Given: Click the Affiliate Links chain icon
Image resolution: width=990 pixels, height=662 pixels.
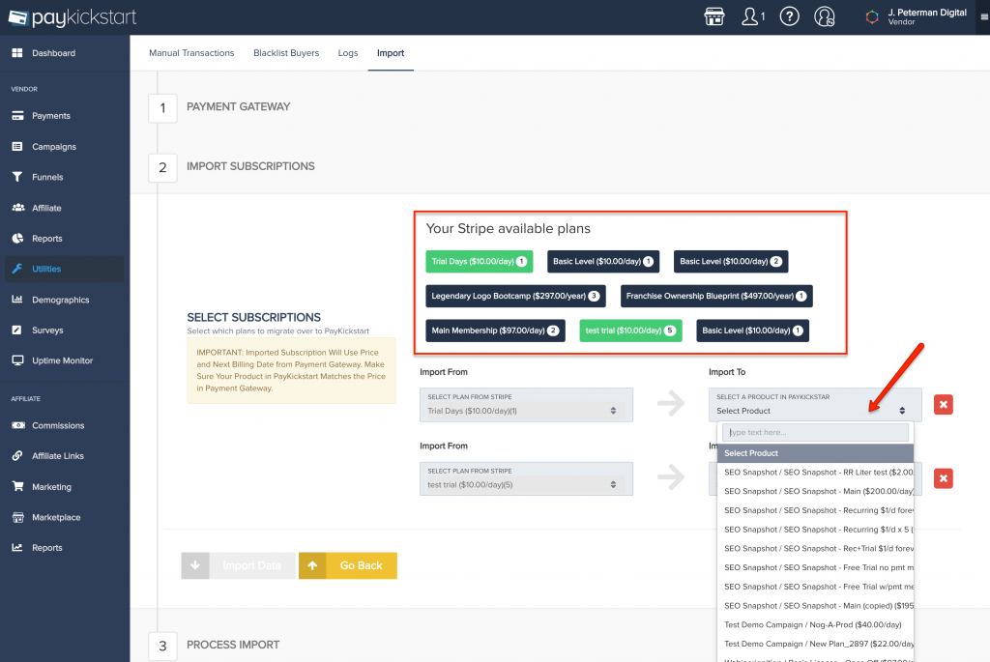Looking at the screenshot, I should click(17, 455).
